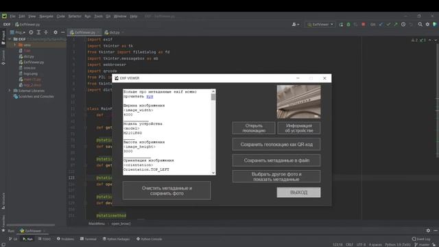Image resolution: width=439 pixels, height=247 pixels.
Task: Click MainMenu breadcrumb below the editor
Action: 97,224
